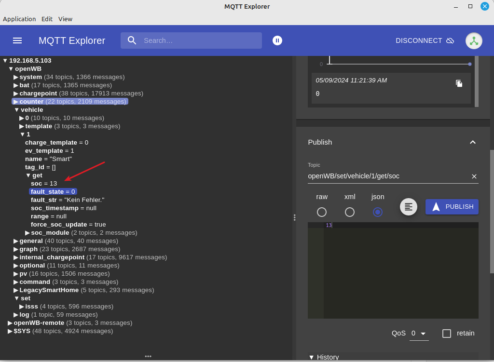Format the JSON payload
This screenshot has height=362, width=494.
pyautogui.click(x=408, y=207)
